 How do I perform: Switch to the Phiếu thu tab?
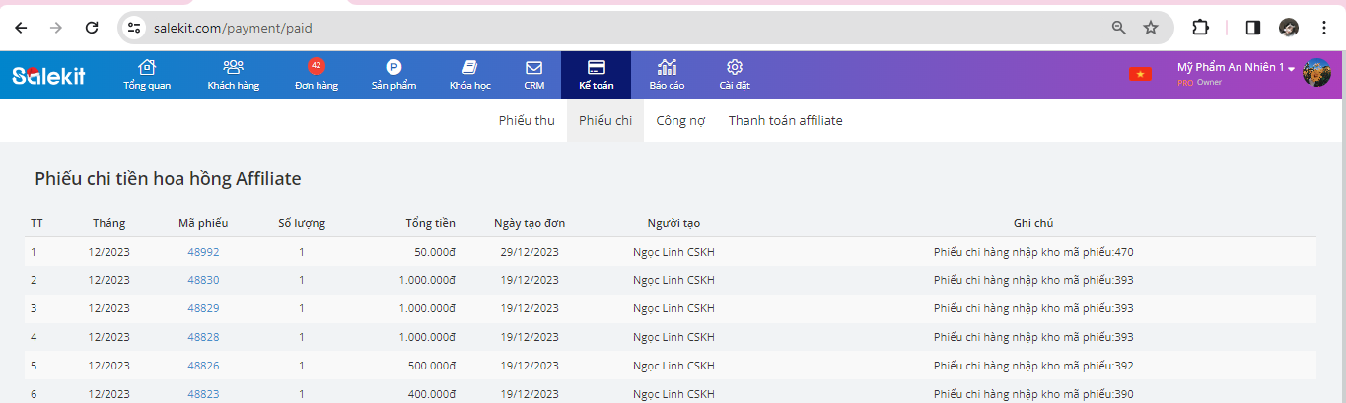[x=527, y=121]
